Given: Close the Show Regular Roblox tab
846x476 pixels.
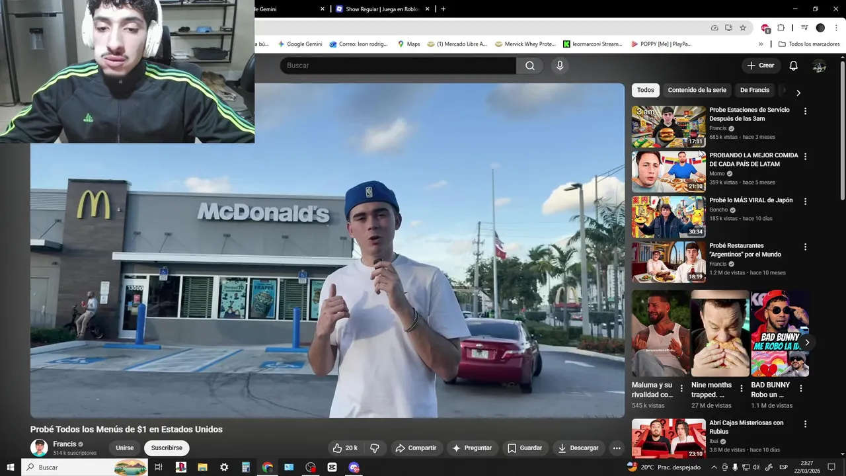Looking at the screenshot, I should click(428, 9).
